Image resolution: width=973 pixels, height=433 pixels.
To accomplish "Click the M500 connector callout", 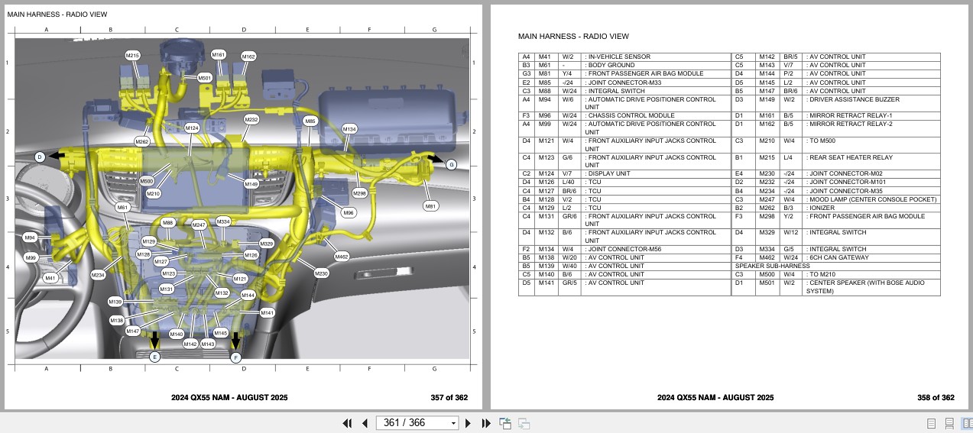I will (x=147, y=181).
